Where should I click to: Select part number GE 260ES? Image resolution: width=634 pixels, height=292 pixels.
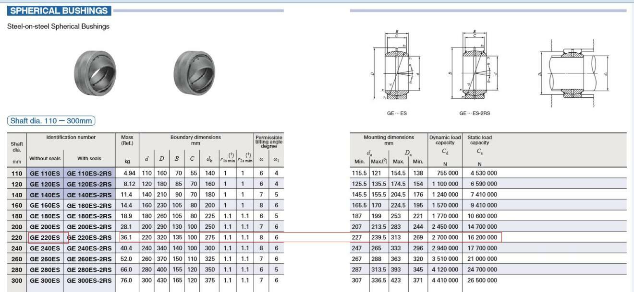click(x=45, y=259)
